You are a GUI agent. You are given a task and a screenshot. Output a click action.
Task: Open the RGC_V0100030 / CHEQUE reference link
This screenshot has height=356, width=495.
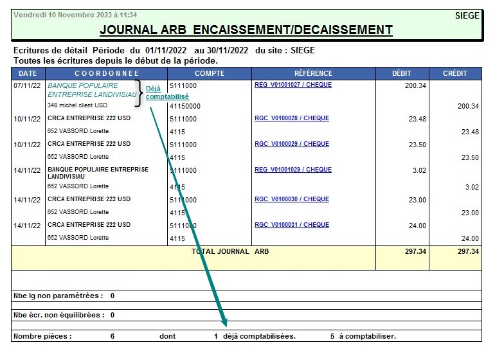[291, 199]
